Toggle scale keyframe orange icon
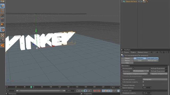The height and width of the screenshot is (95, 170). [106, 91]
